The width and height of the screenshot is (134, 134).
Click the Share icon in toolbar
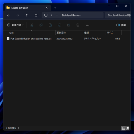(x=69, y=25)
